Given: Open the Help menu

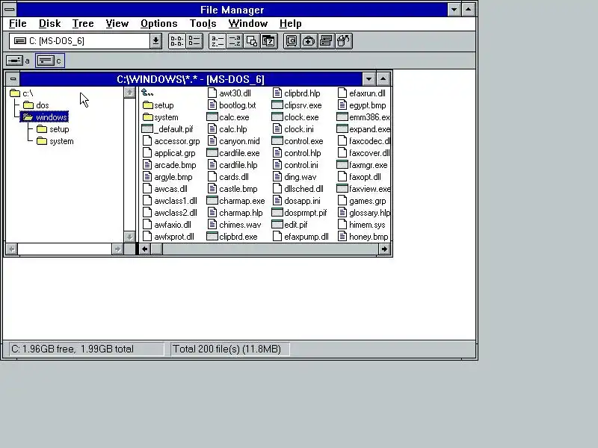Looking at the screenshot, I should 290,24.
